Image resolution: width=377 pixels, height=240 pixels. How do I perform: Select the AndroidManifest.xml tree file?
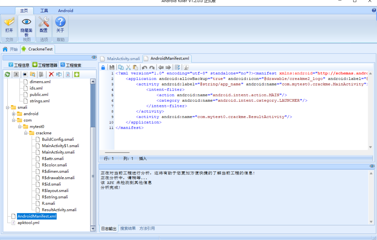pos(37,216)
